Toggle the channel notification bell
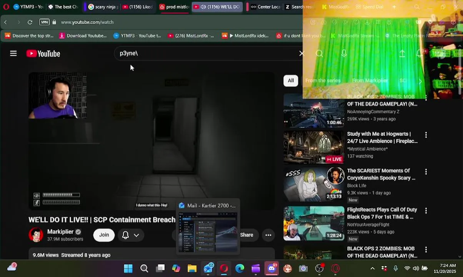 (x=125, y=235)
